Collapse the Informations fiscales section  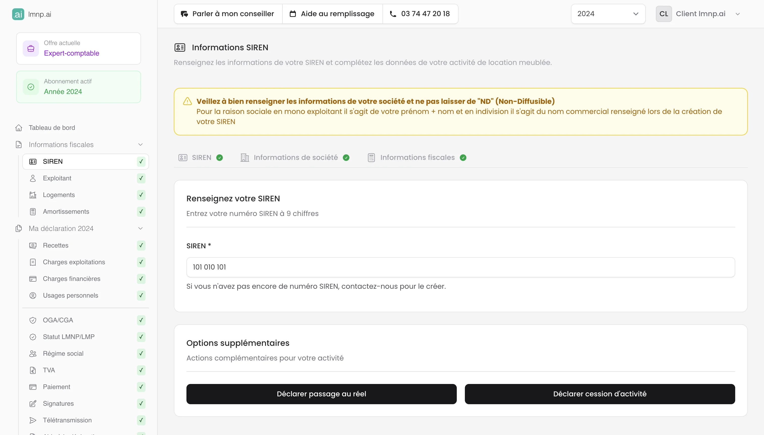pos(140,144)
